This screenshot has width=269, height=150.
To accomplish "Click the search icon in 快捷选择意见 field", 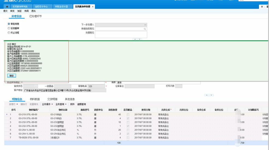I will pyautogui.click(x=145, y=29).
